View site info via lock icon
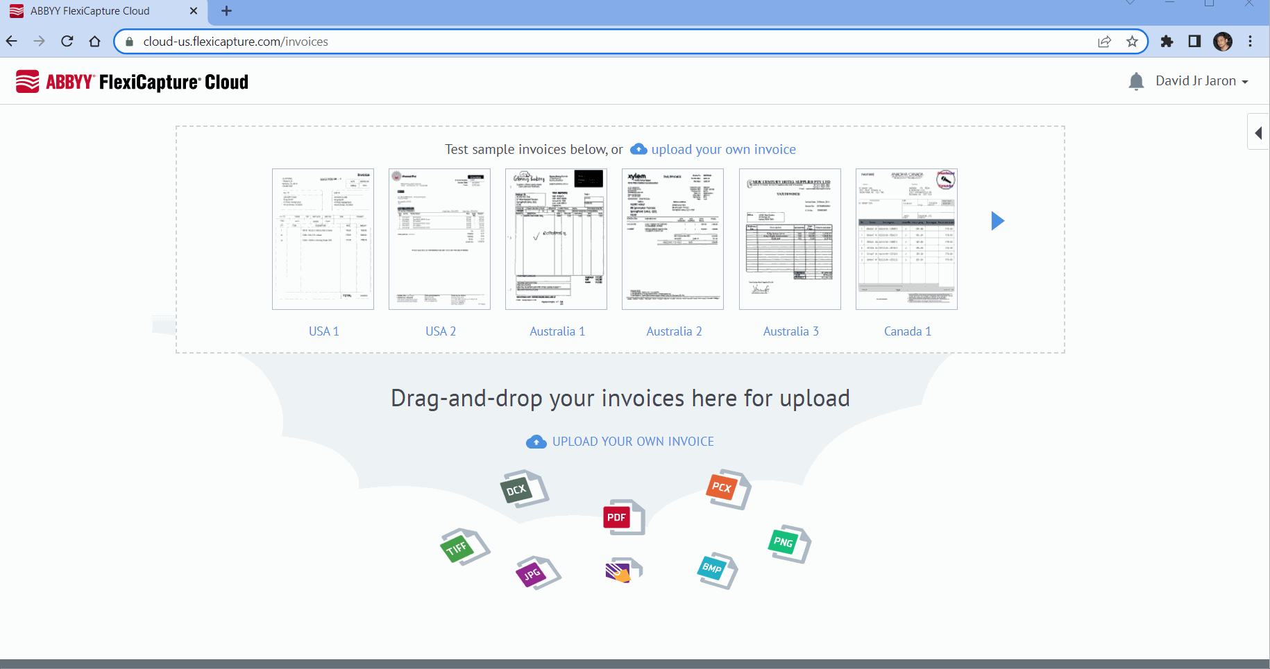 click(129, 42)
